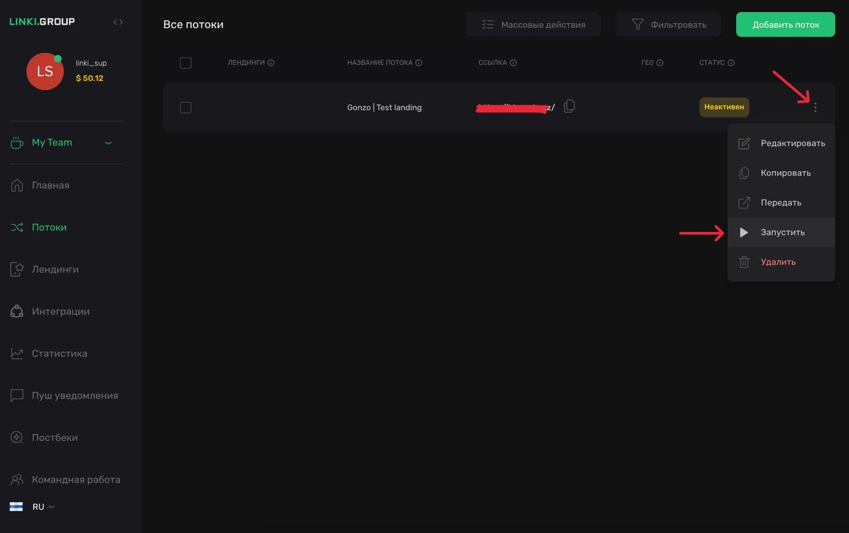Collapse sidebar using the code brackets icon
The height and width of the screenshot is (533, 849).
tap(118, 22)
